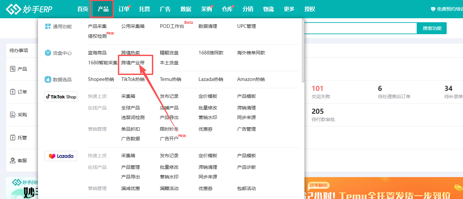Click the 托管 sidebar icon

[x=13, y=138]
